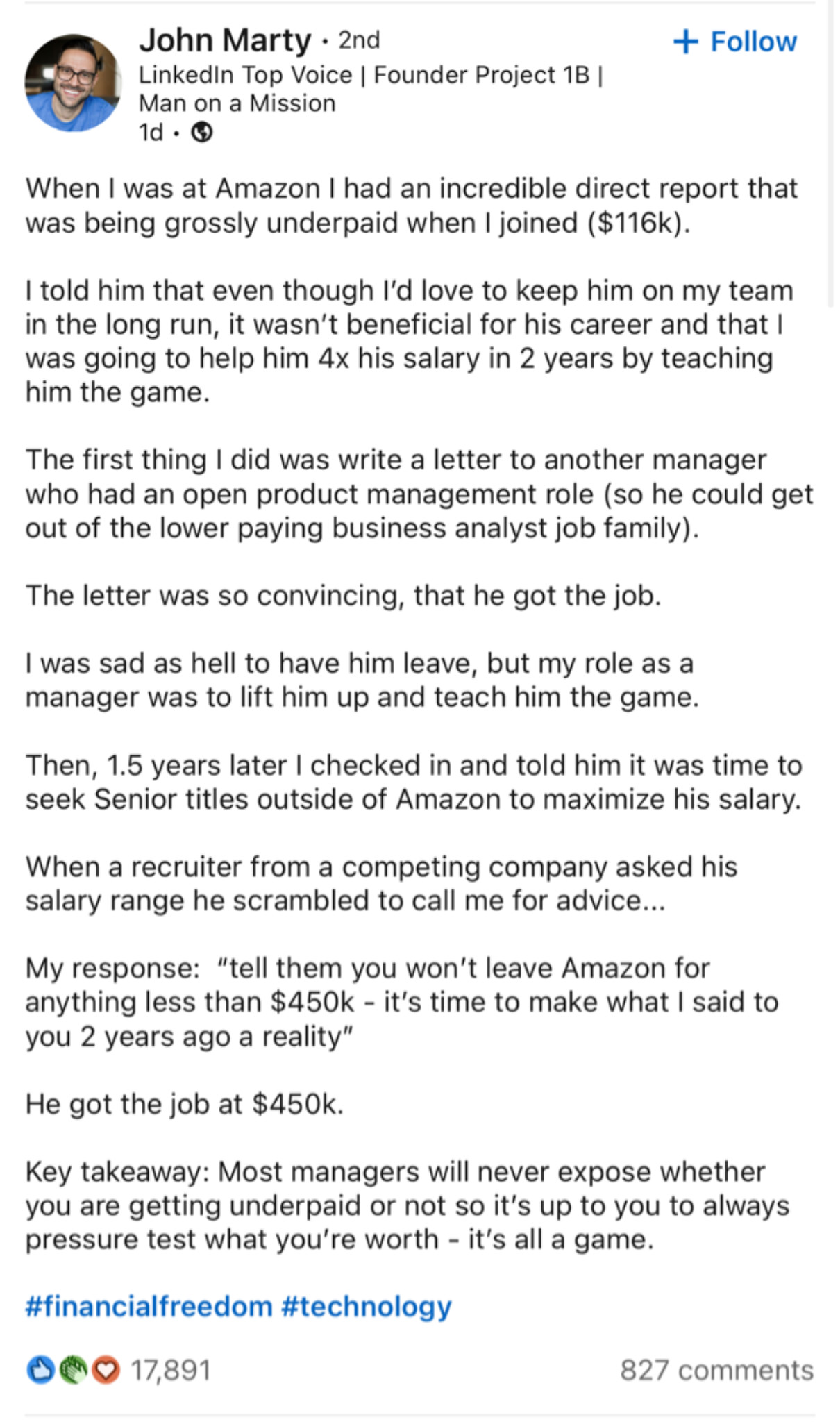The width and height of the screenshot is (840, 1422).
Task: Open the #financialfreedom hashtag
Action: [x=149, y=1306]
